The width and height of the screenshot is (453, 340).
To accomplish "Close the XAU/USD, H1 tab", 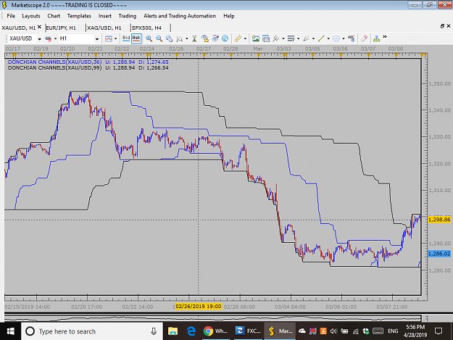I will [40, 27].
